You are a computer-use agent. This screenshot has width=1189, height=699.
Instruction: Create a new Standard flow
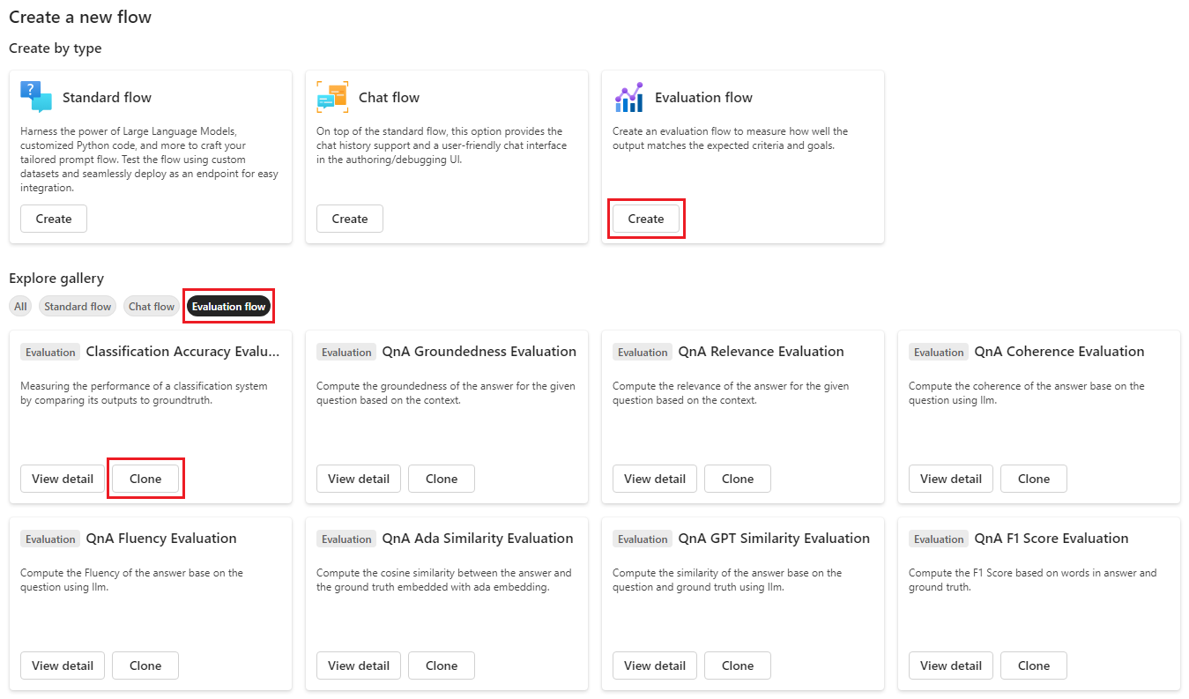[x=54, y=219]
